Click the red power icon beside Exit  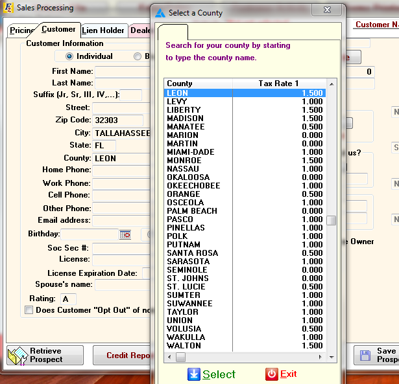[x=271, y=374]
